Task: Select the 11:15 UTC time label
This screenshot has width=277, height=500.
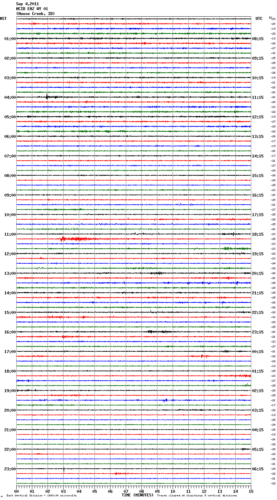Action: pyautogui.click(x=258, y=97)
